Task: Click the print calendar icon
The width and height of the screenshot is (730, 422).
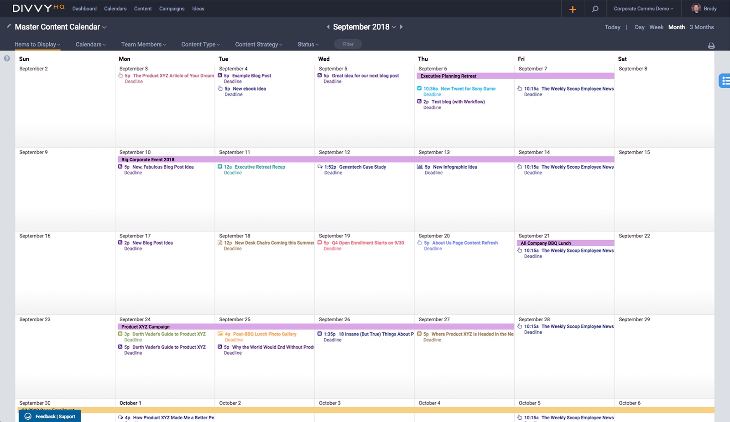Action: [x=711, y=45]
